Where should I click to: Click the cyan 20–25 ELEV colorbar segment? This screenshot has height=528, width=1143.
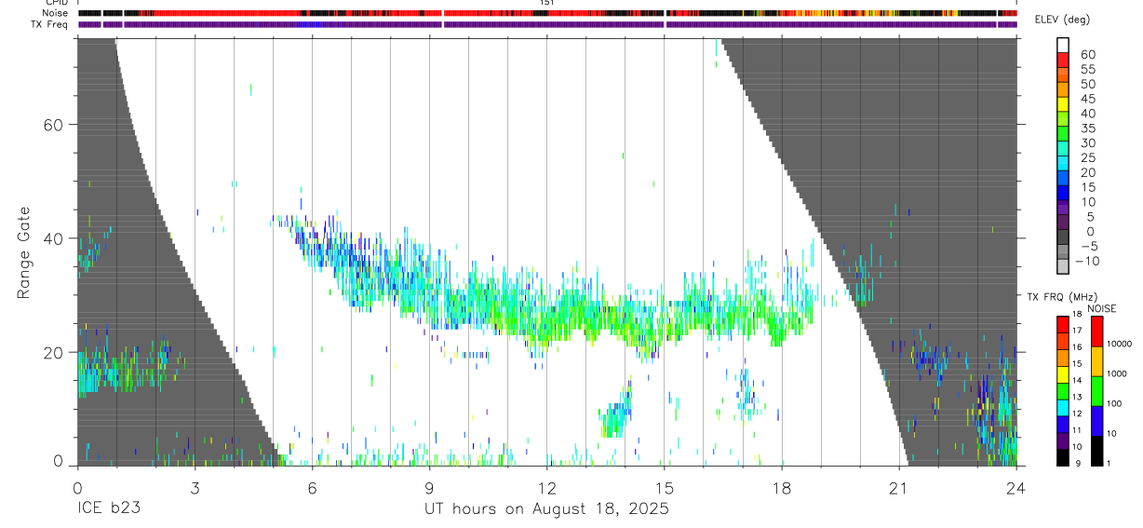click(1063, 165)
